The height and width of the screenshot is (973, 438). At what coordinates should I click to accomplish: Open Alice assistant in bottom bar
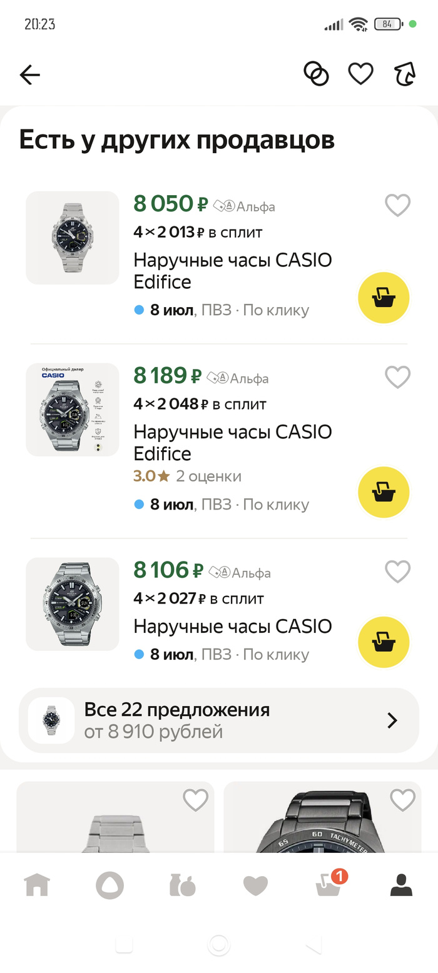click(109, 885)
